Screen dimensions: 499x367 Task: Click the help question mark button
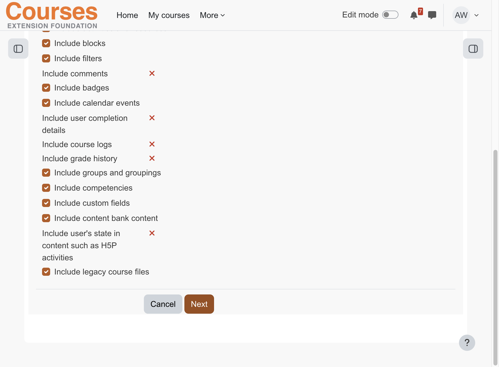click(x=467, y=343)
